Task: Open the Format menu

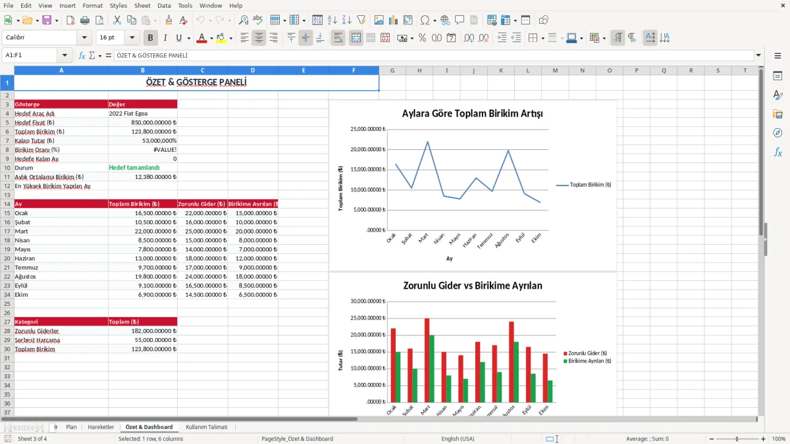Action: pyautogui.click(x=93, y=5)
